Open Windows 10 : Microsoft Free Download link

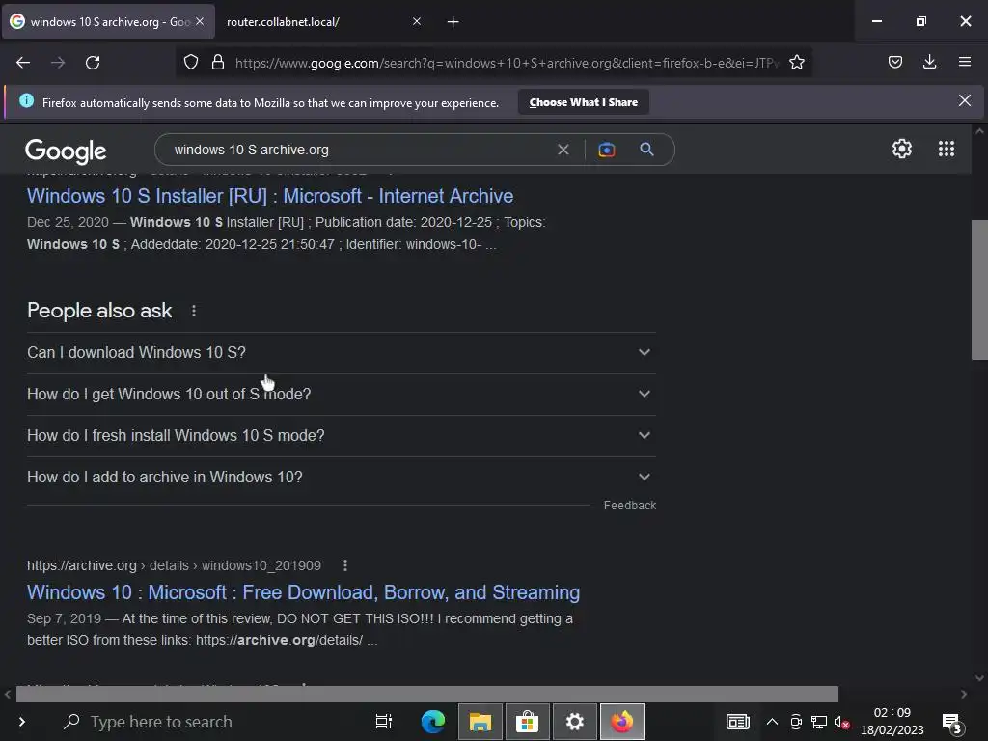[x=303, y=593]
